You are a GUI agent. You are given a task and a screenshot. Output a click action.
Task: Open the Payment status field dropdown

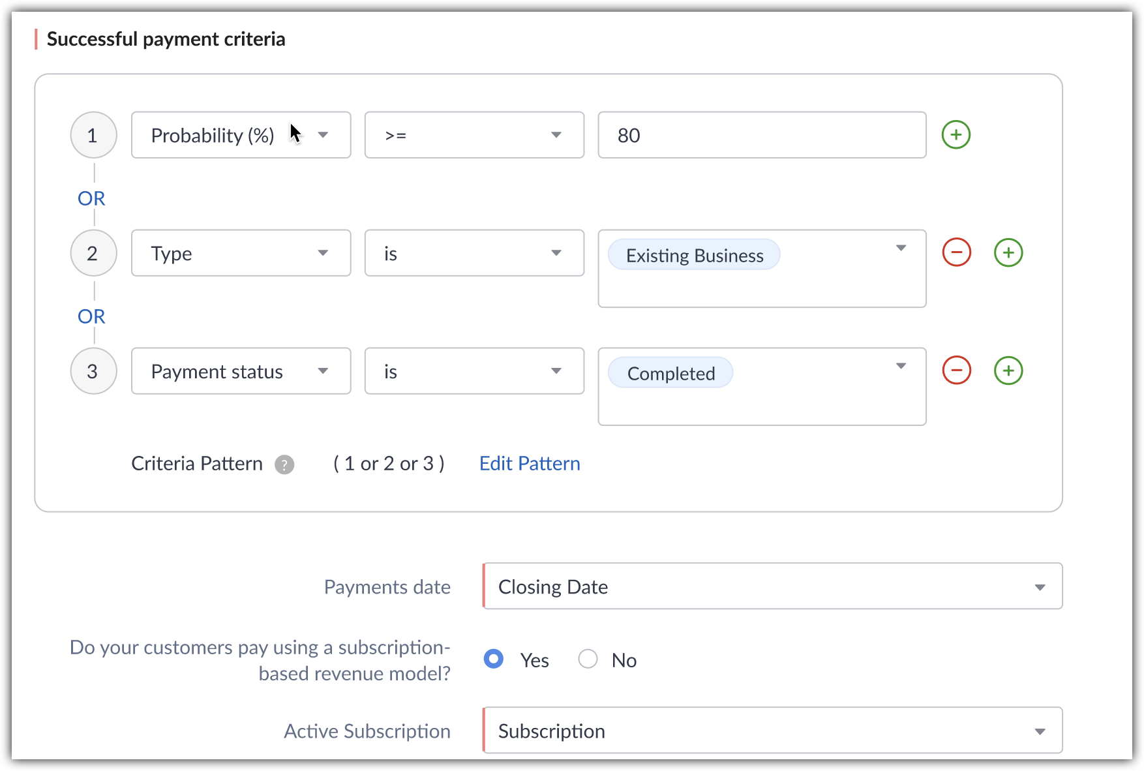241,371
